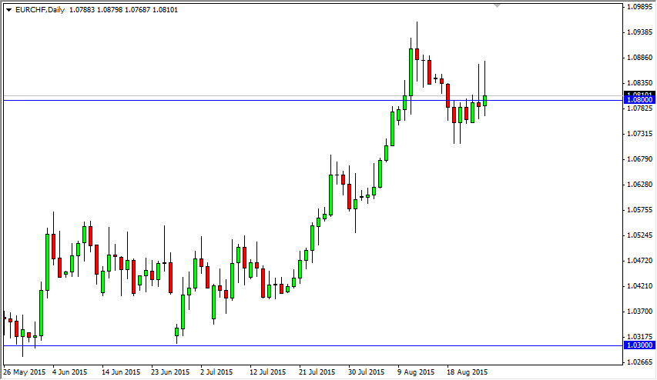Click the grey chart shift marker at top
The height and width of the screenshot is (380, 657).
(497, 6)
